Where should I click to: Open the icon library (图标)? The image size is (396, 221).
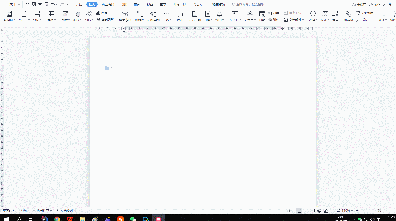pos(89,16)
